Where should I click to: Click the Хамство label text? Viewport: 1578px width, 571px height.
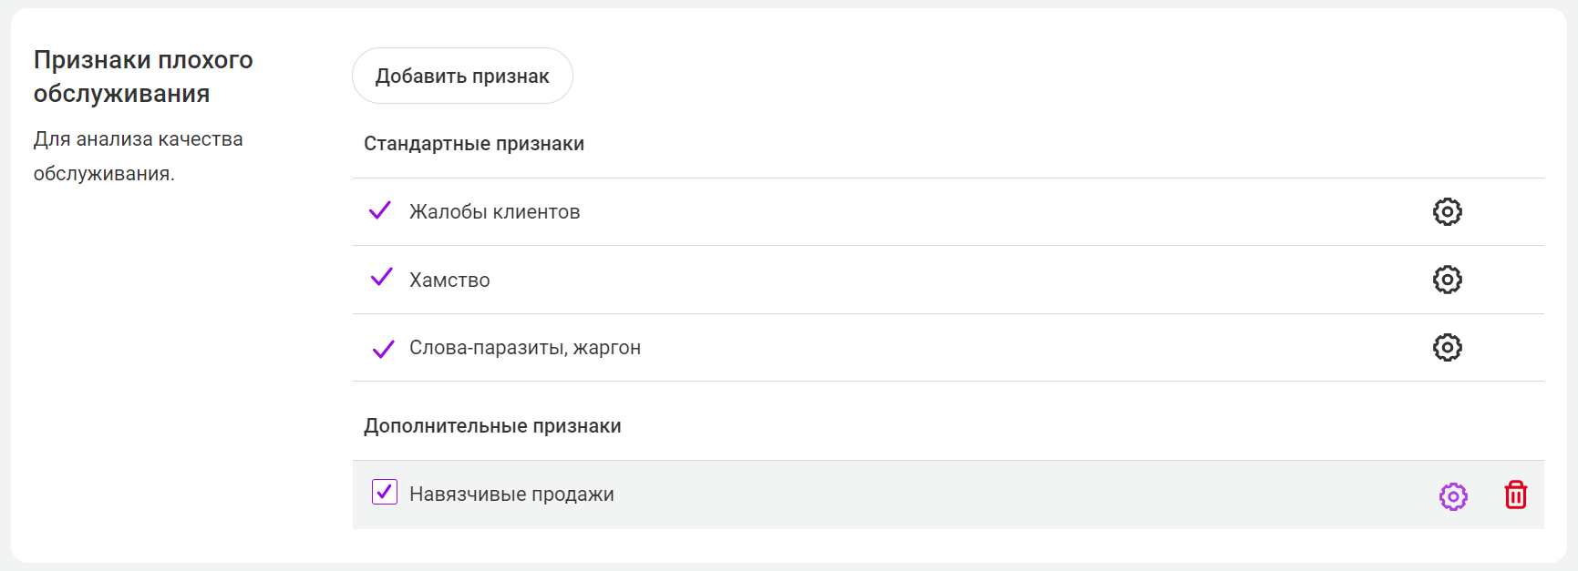coord(449,280)
